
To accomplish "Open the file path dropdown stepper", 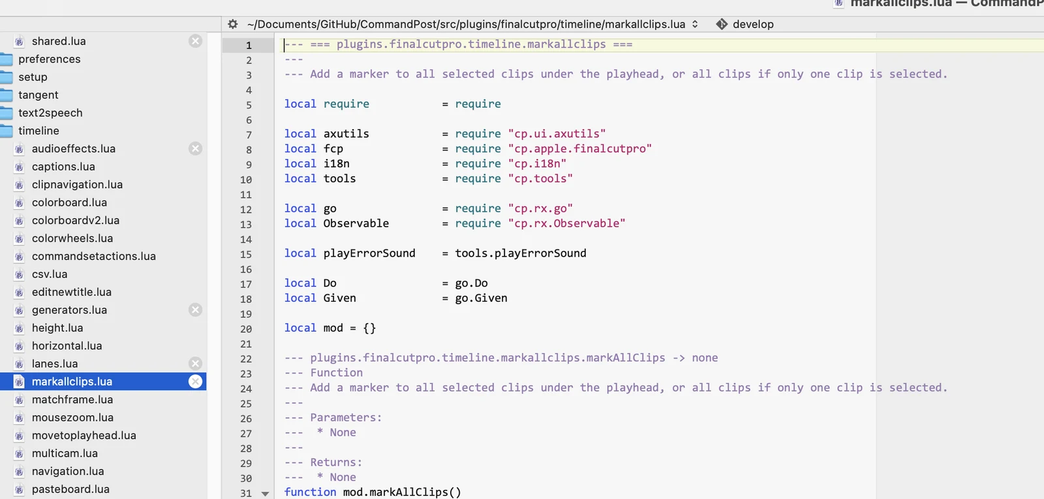I will (x=695, y=24).
